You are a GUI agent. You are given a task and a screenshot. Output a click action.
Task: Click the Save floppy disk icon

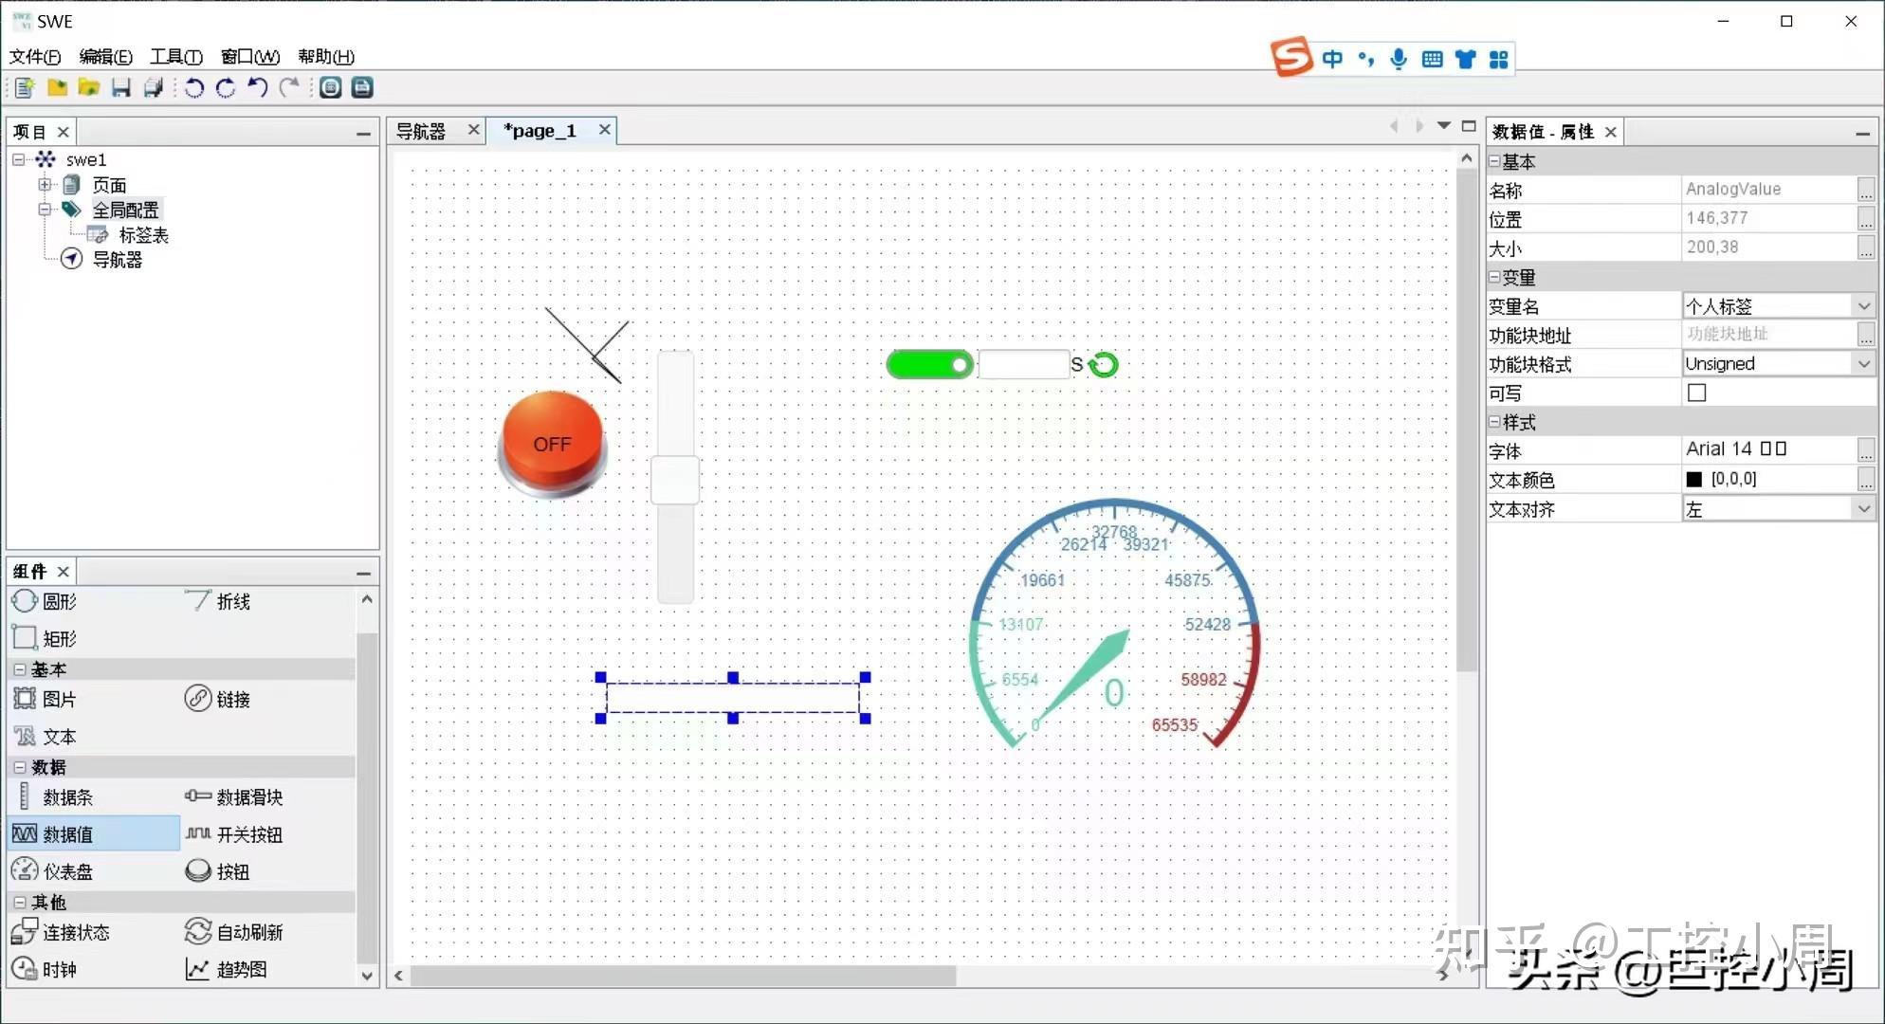120,88
